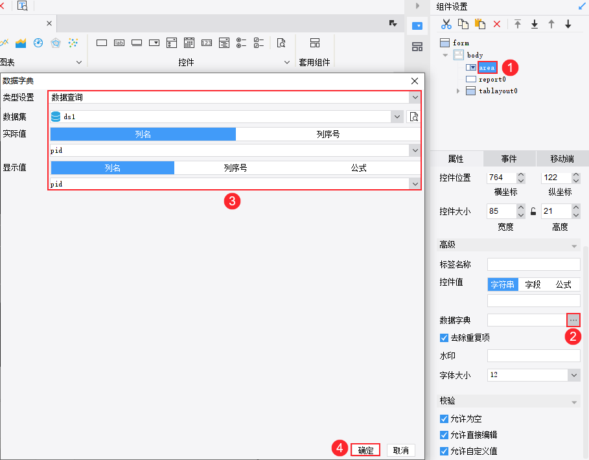Open the 类型设置 数据查询 dropdown
This screenshot has height=460, width=589.
pyautogui.click(x=415, y=98)
